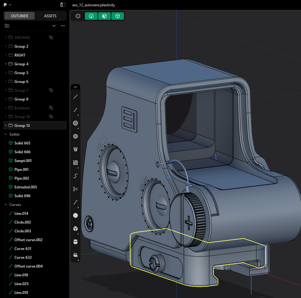
Task: Select the control-point S-curve tool
Action: [75, 176]
